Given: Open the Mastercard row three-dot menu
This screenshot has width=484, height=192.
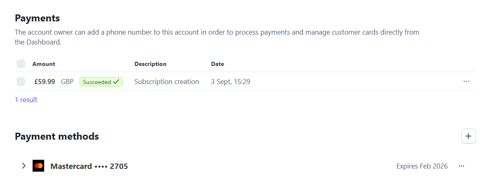Looking at the screenshot, I should point(461,166).
